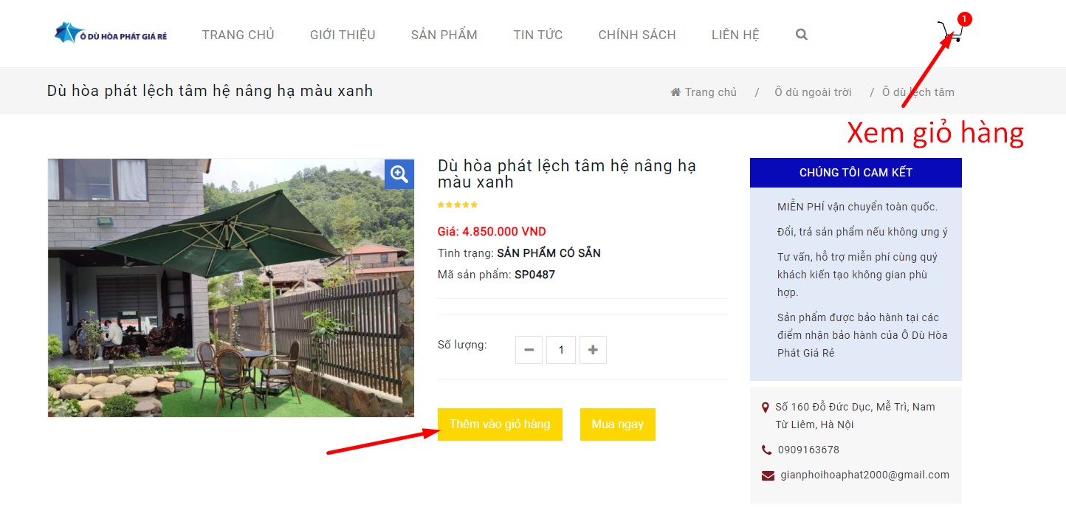
Task: Open the GIỚI THIỆU menu item
Action: point(343,35)
